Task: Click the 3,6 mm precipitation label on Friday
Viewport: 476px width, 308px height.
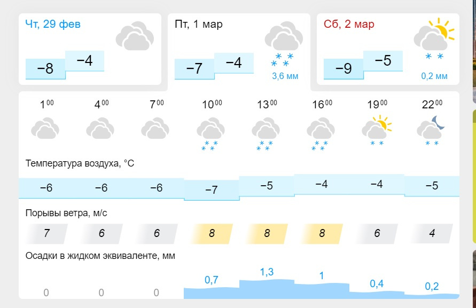Action: point(285,76)
